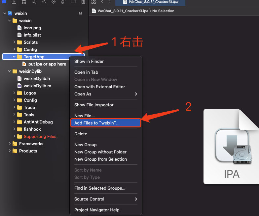259x216 pixels.
Task: Expand the Frameworks group
Action: [x=10, y=144]
